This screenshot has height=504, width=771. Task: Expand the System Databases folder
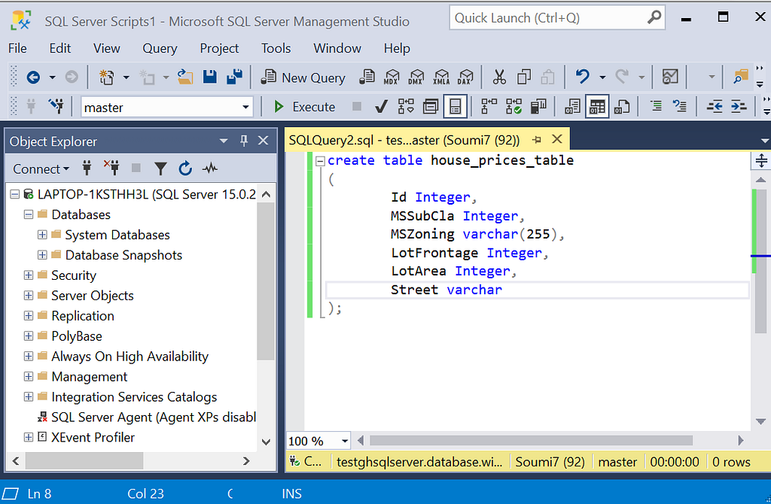coord(42,235)
